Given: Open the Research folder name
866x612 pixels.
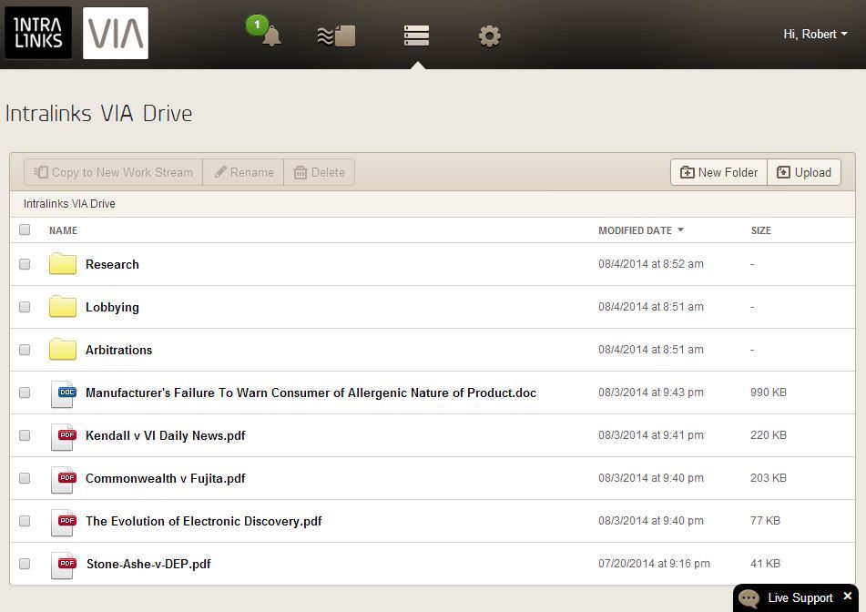Looking at the screenshot, I should coord(112,264).
